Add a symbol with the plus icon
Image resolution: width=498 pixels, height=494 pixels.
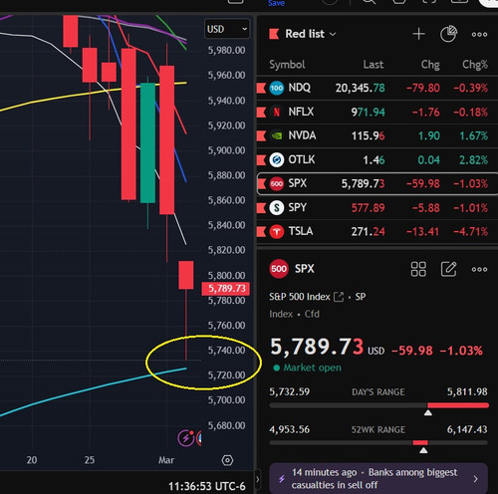pos(418,34)
